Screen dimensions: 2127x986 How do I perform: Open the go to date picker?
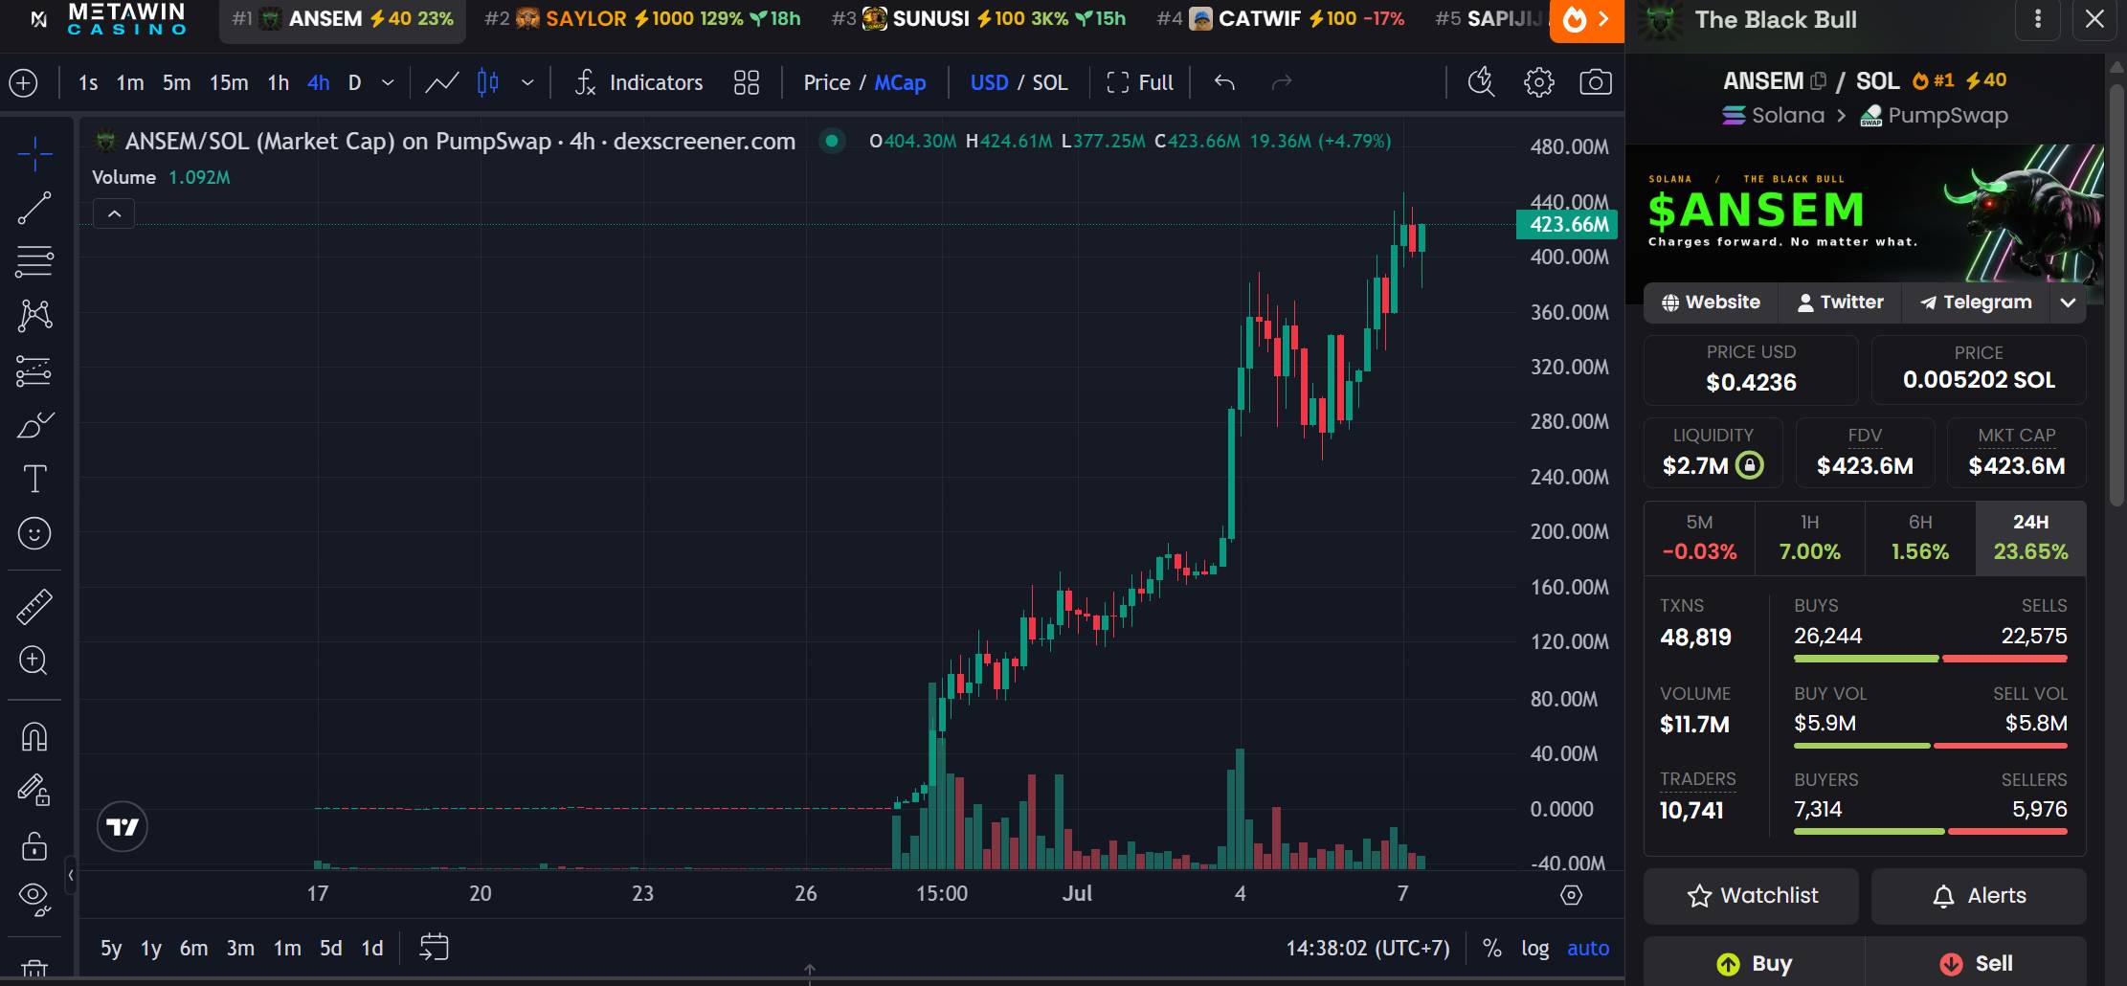coord(434,948)
